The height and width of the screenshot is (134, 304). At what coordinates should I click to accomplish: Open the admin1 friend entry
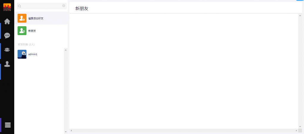(33, 54)
